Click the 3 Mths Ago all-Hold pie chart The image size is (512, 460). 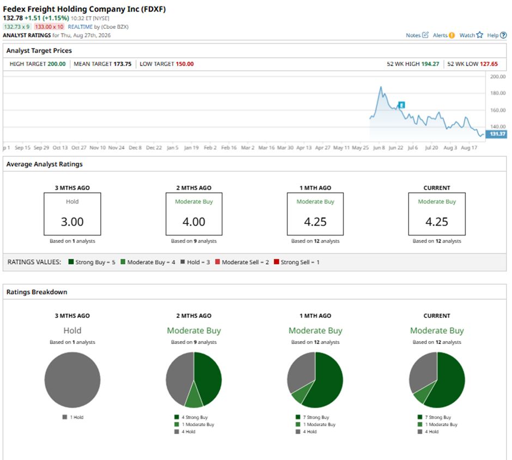coord(72,380)
